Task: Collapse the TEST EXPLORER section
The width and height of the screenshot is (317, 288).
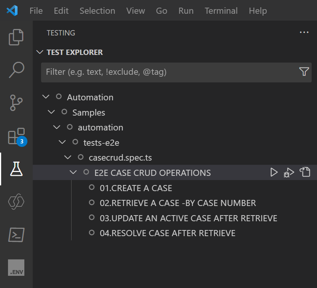Action: (40, 52)
